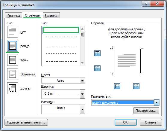
Task: Switch to the 'Граница' tab
Action: point(13,16)
